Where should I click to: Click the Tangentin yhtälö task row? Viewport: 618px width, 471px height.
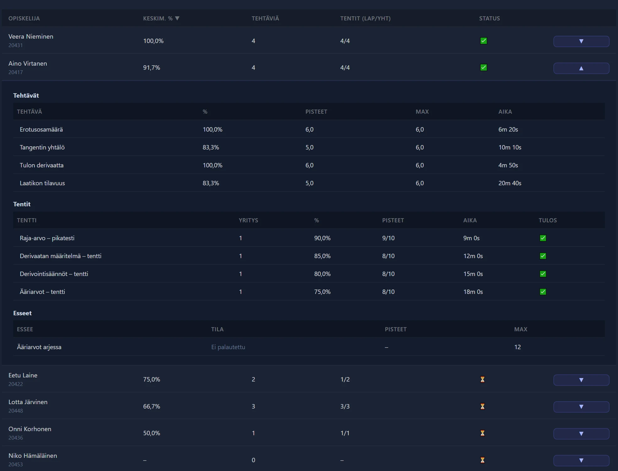tap(309, 147)
